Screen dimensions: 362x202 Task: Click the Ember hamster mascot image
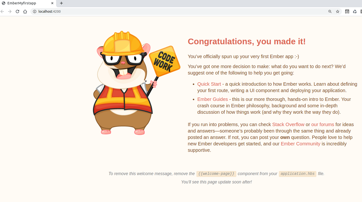tap(136, 83)
